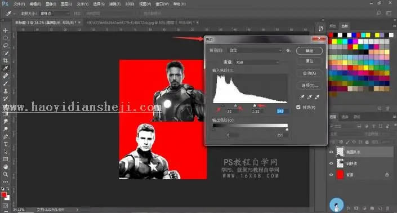
Task: Select the Zoom tool
Action: click(5, 174)
